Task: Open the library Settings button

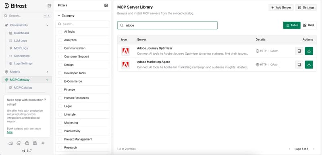Action: (x=306, y=8)
